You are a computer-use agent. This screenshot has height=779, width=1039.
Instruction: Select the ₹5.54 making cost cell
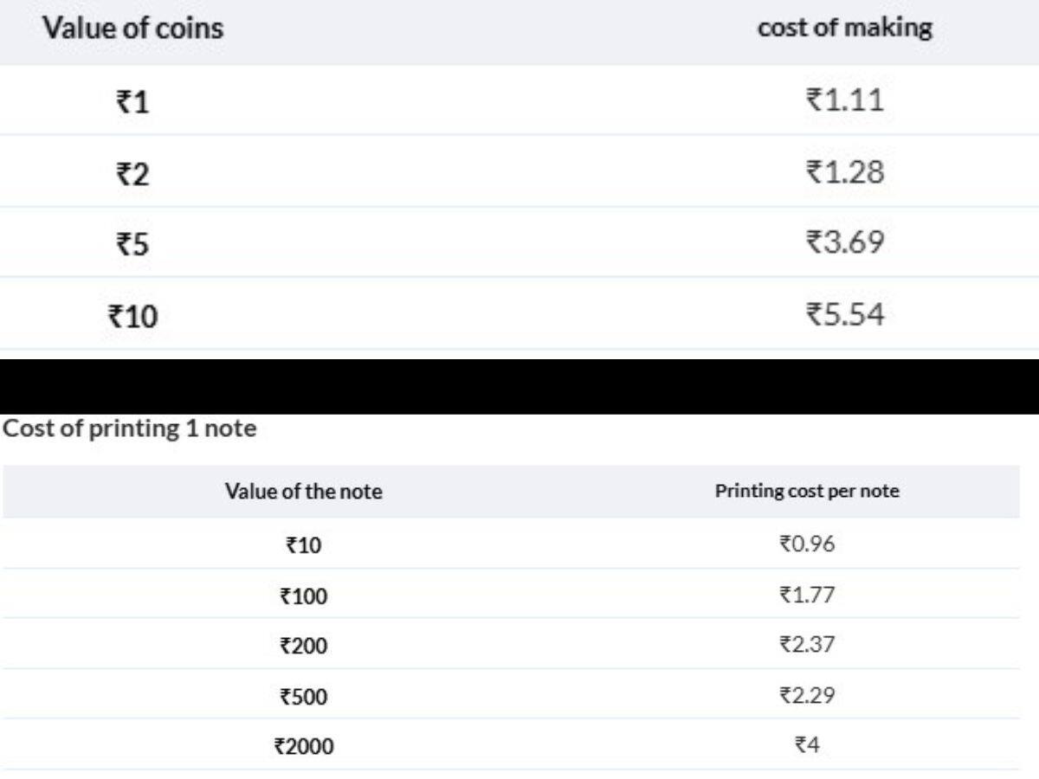click(x=844, y=315)
